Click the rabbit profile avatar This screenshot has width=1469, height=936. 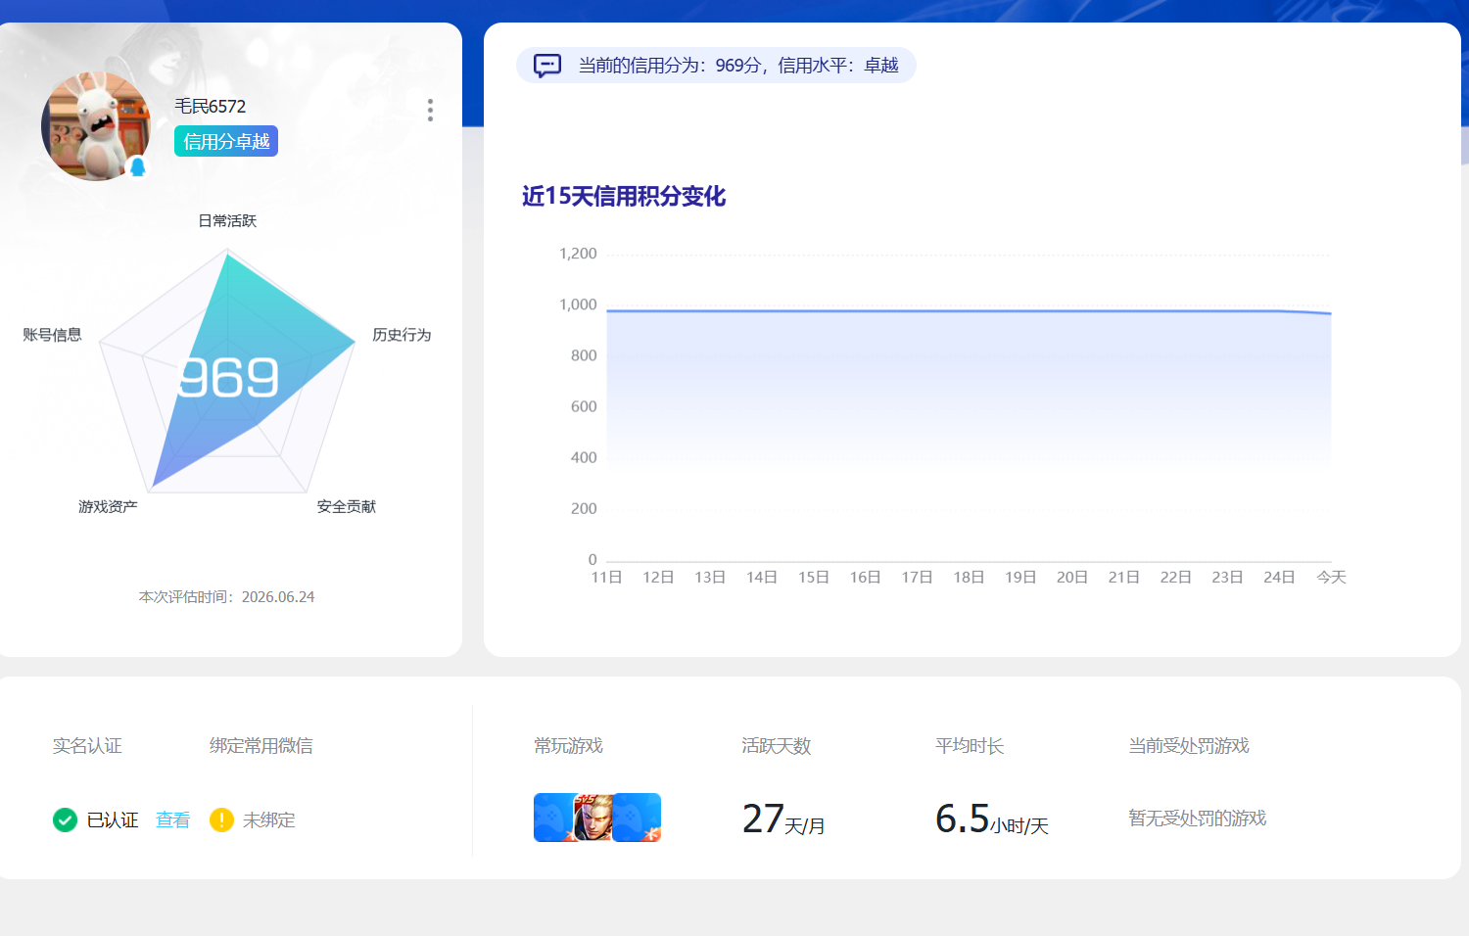click(96, 126)
